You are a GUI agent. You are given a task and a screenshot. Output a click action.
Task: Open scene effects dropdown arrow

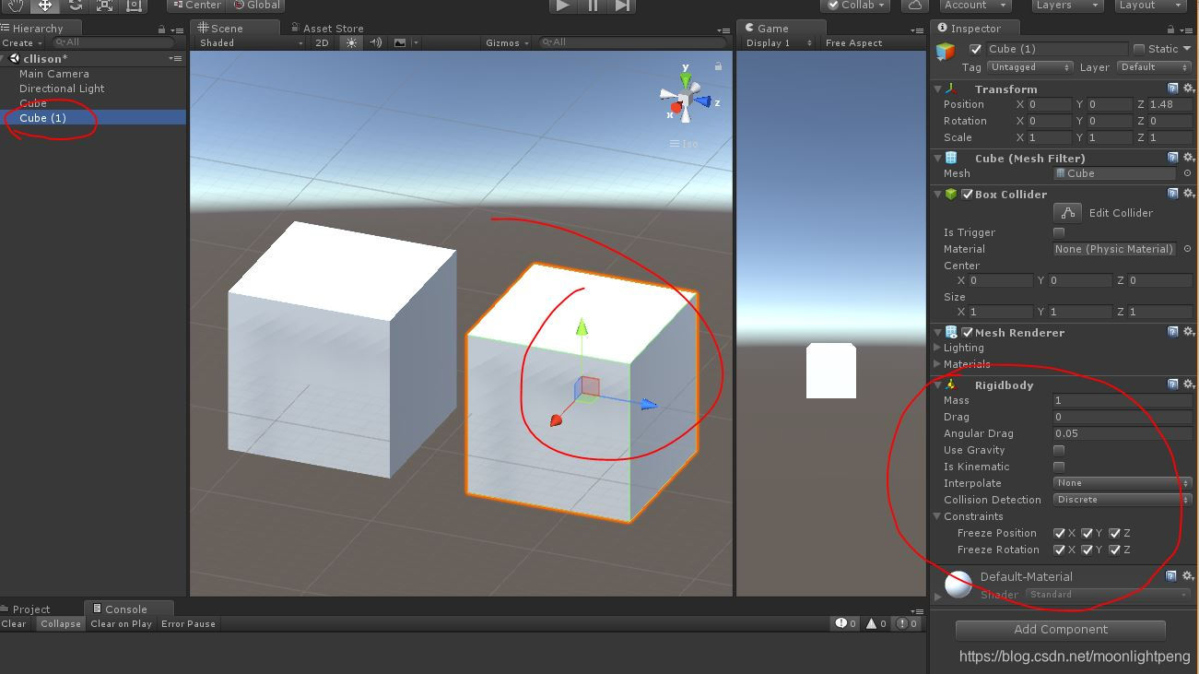coord(416,42)
